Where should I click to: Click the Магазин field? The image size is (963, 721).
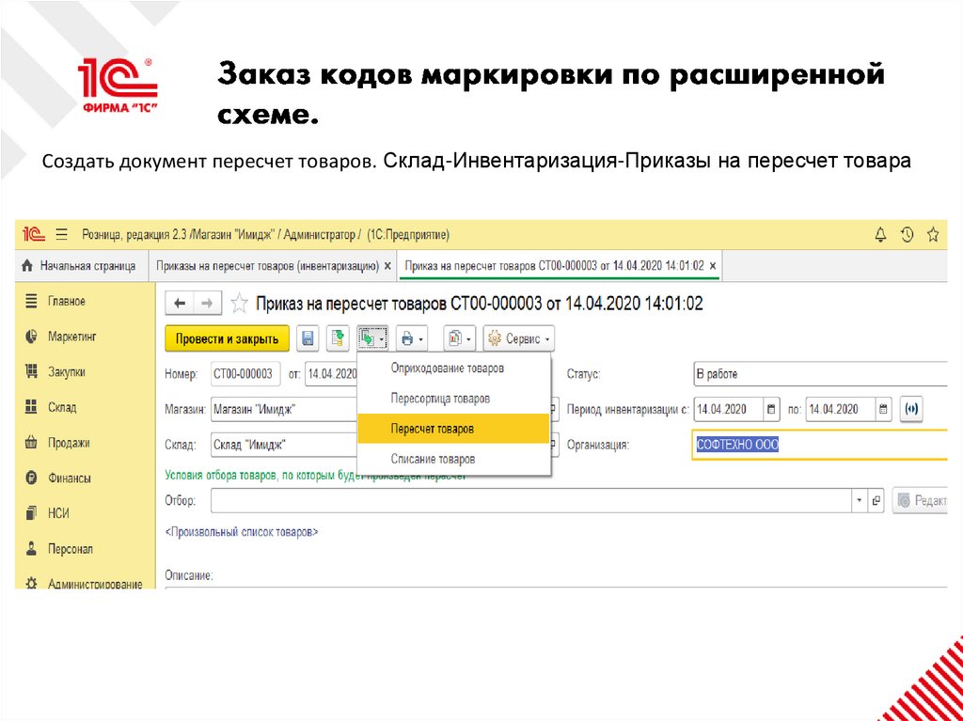[284, 410]
